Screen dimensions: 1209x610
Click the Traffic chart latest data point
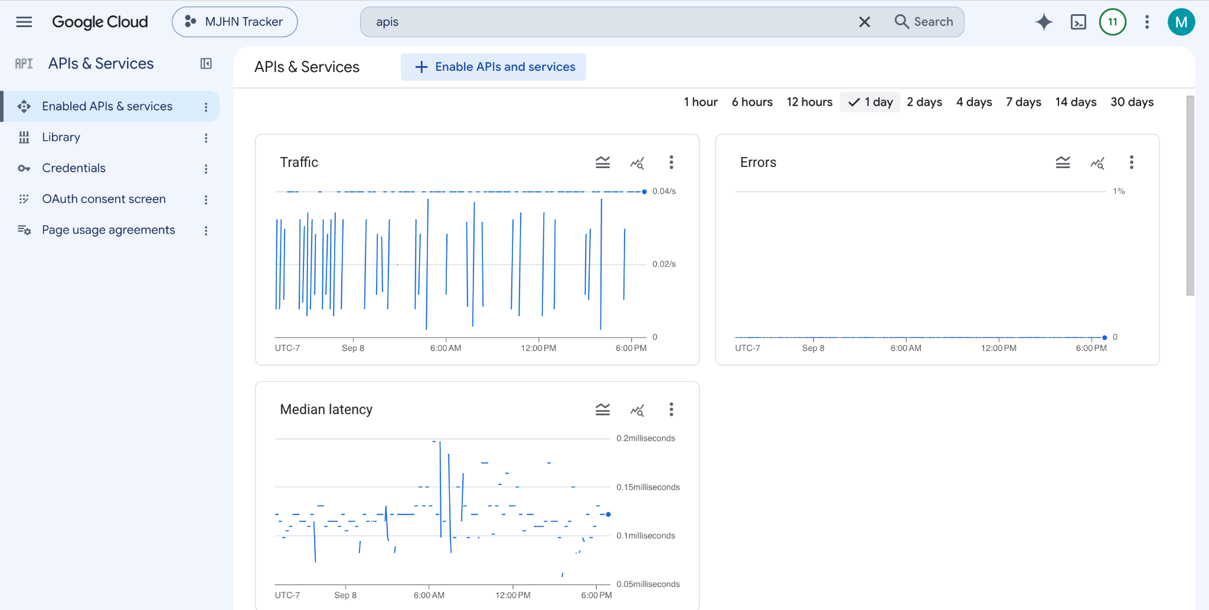point(644,192)
